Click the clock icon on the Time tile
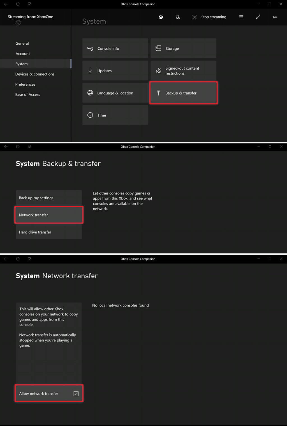This screenshot has height=426, width=287. point(90,115)
